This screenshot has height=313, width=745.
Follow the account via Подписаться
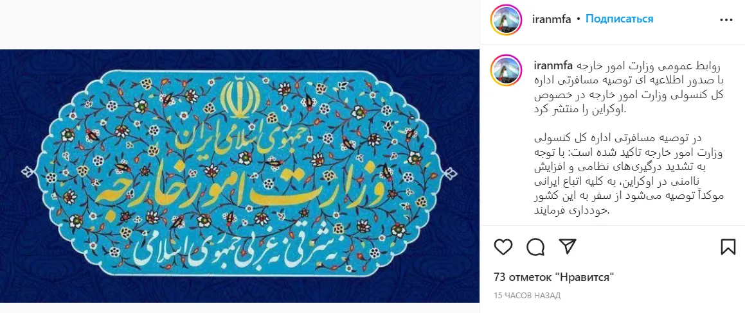619,19
